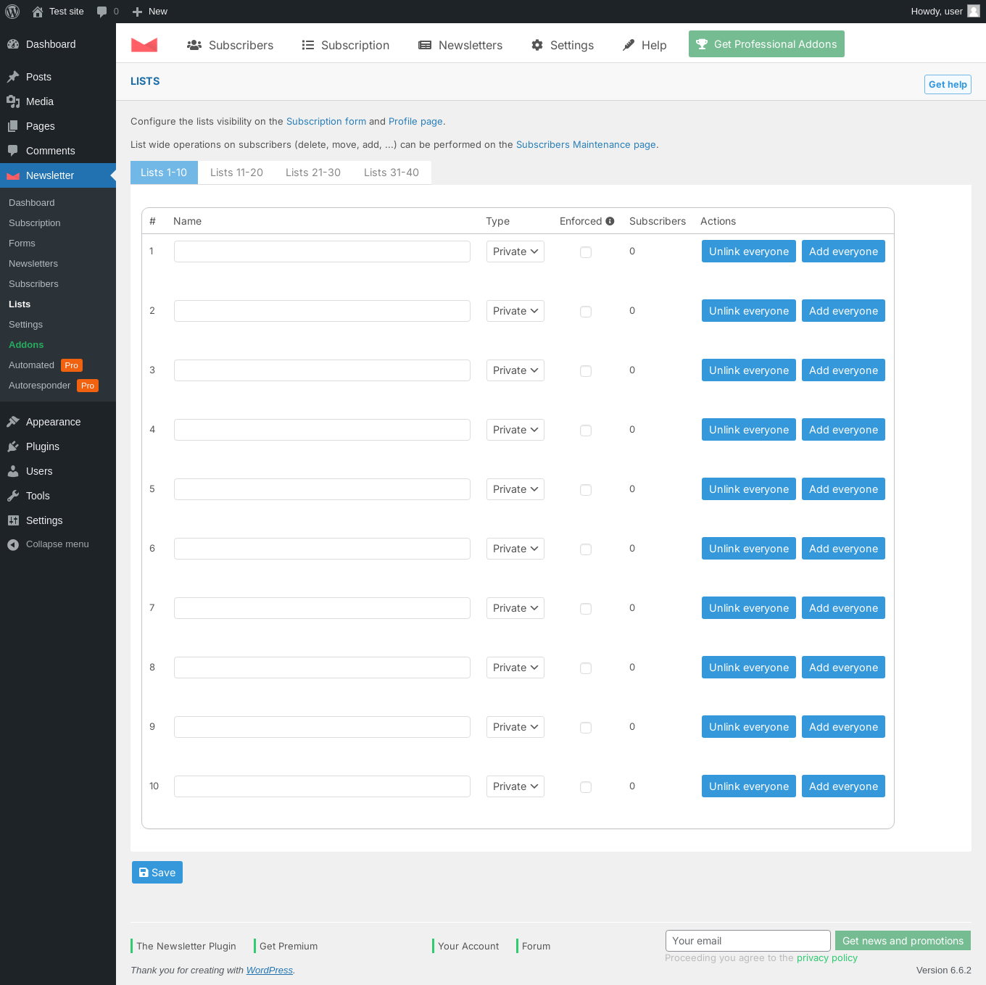The height and width of the screenshot is (985, 986).
Task: Open Type dropdown for list 1
Action: (x=515, y=252)
